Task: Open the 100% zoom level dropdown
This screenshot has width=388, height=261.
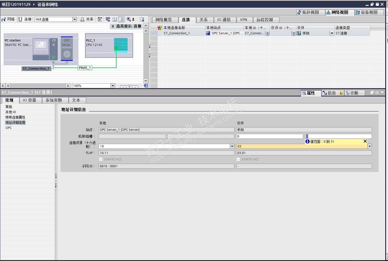Action: [x=113, y=86]
